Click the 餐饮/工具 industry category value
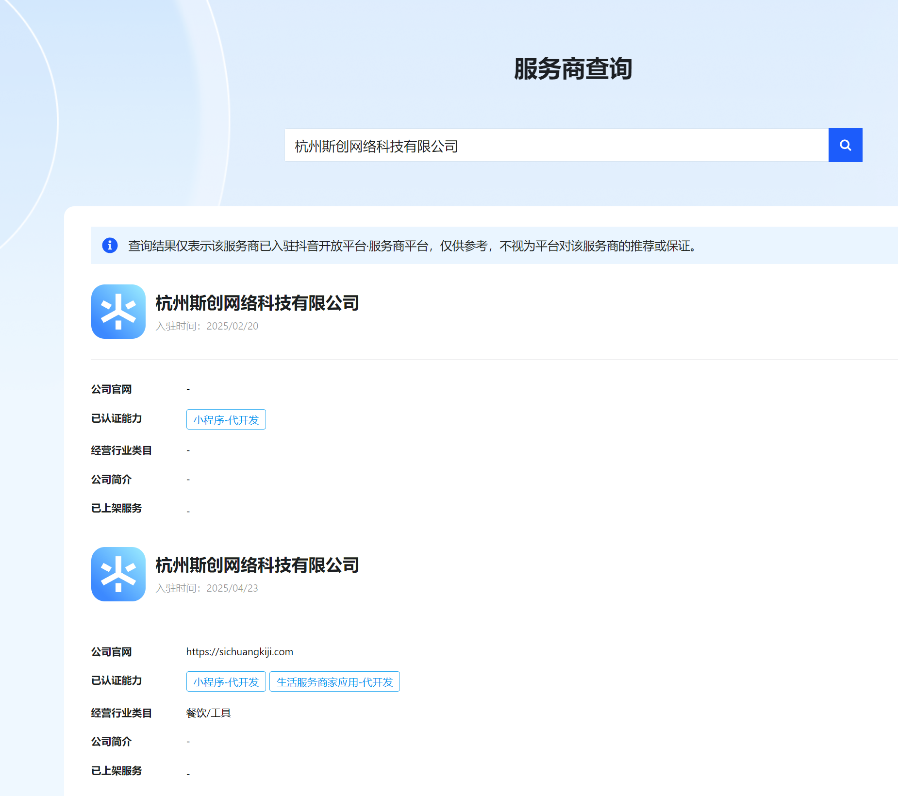The height and width of the screenshot is (796, 898). 209,713
